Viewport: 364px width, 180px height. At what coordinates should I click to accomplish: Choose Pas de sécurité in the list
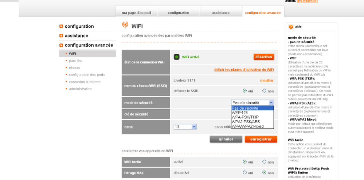coord(253,108)
